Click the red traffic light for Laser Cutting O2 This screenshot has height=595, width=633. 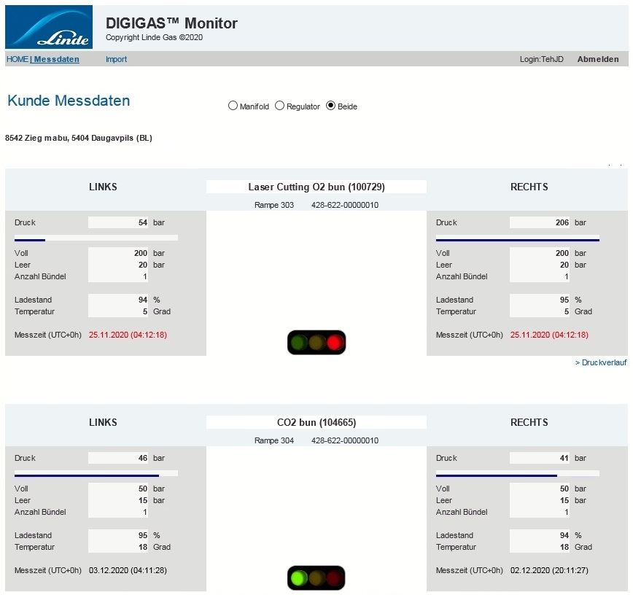click(x=335, y=342)
